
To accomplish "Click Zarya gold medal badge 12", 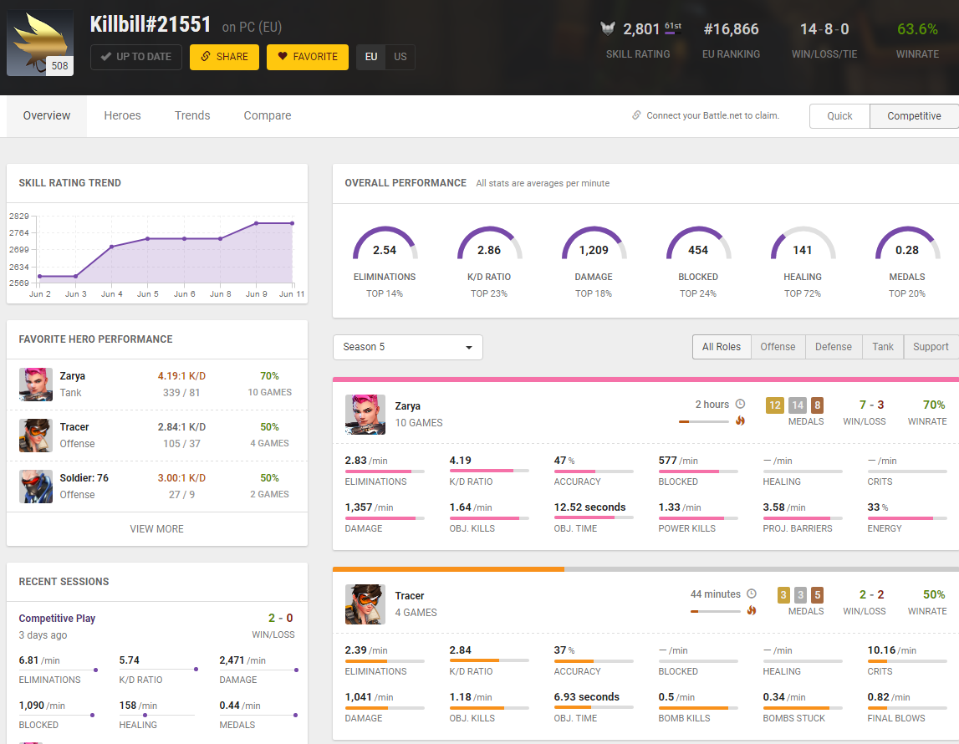I will (x=775, y=405).
